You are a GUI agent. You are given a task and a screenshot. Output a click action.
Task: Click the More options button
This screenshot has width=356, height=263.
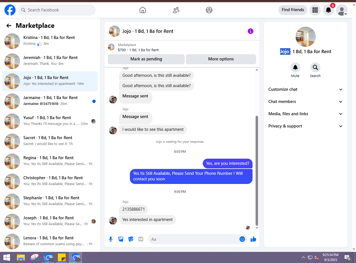[221, 59]
